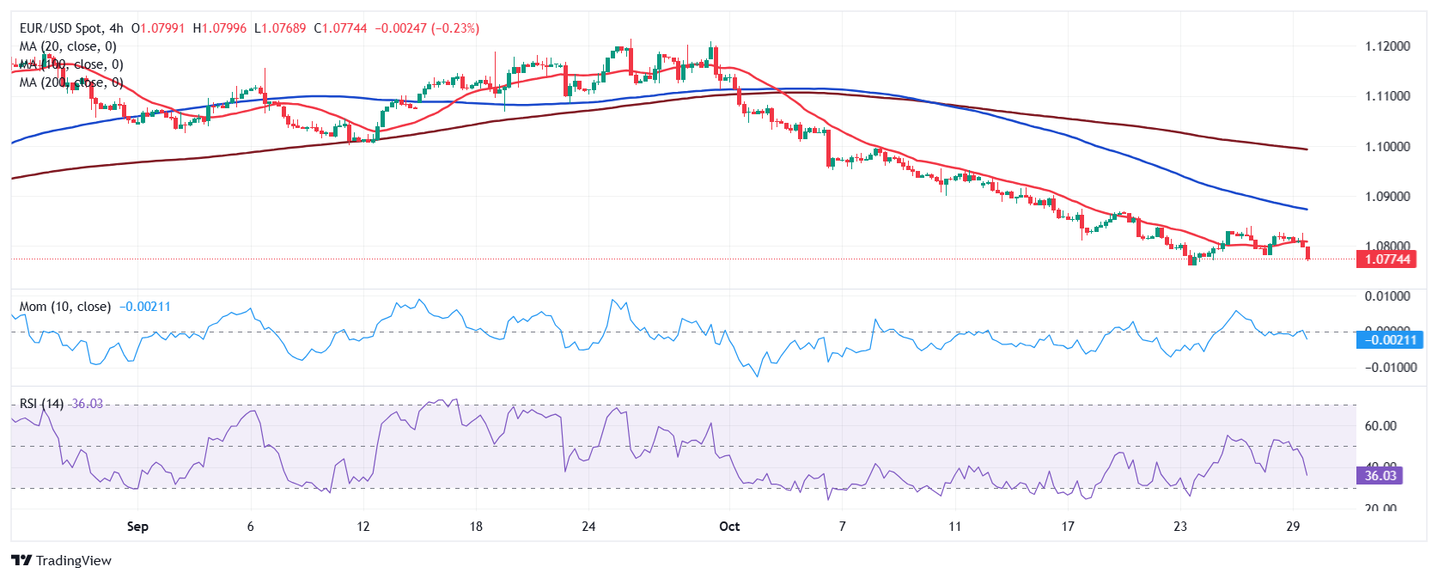Click the Mom (10, close) indicator label

tap(64, 307)
